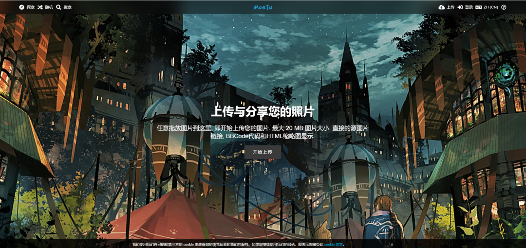
Task: Open the cookie 政策 link
Action: (x=334, y=244)
